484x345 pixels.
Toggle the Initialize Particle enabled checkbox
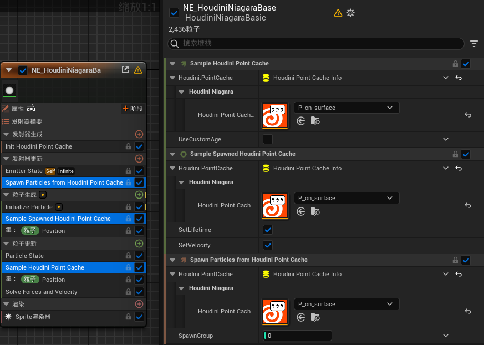139,207
